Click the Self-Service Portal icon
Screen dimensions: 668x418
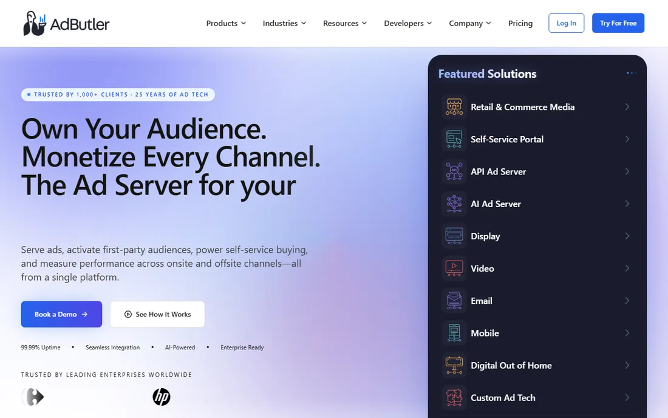click(x=454, y=139)
